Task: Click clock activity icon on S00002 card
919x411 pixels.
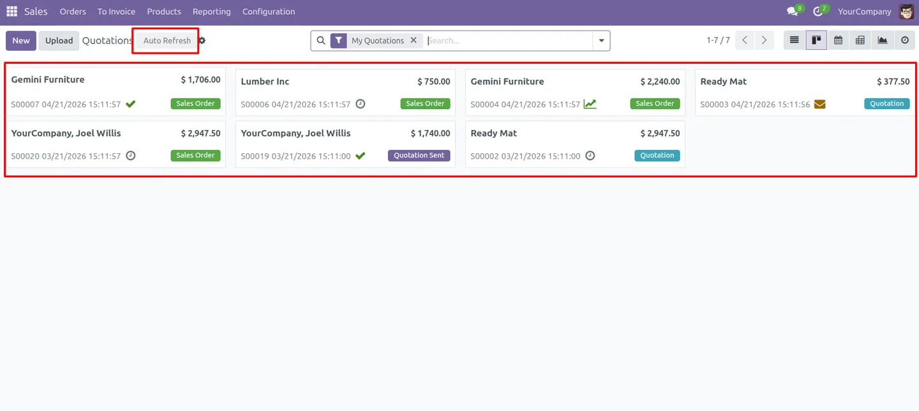Action: coord(590,156)
